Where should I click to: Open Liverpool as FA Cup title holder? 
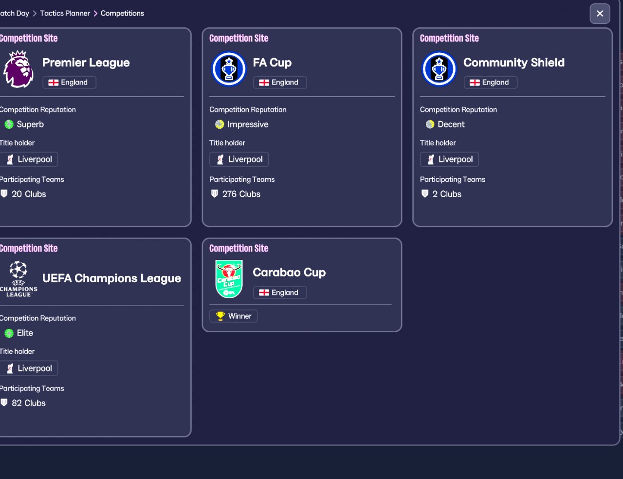pyautogui.click(x=239, y=159)
